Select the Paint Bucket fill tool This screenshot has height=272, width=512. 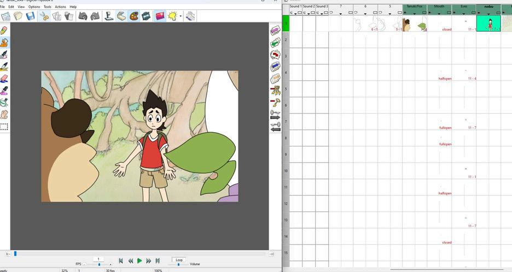coord(4,43)
